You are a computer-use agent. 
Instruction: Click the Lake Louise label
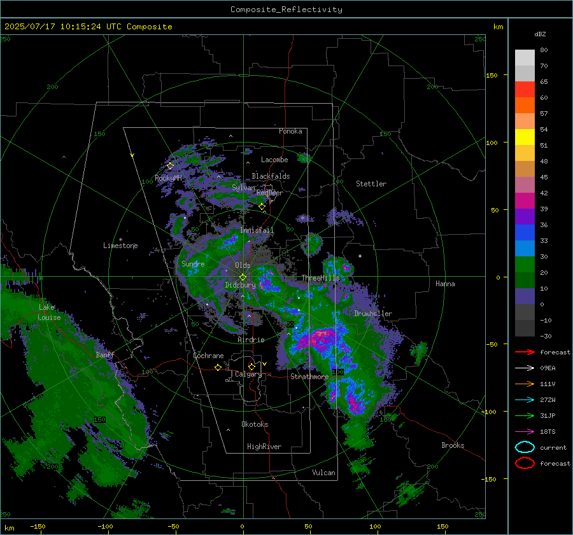coord(49,312)
